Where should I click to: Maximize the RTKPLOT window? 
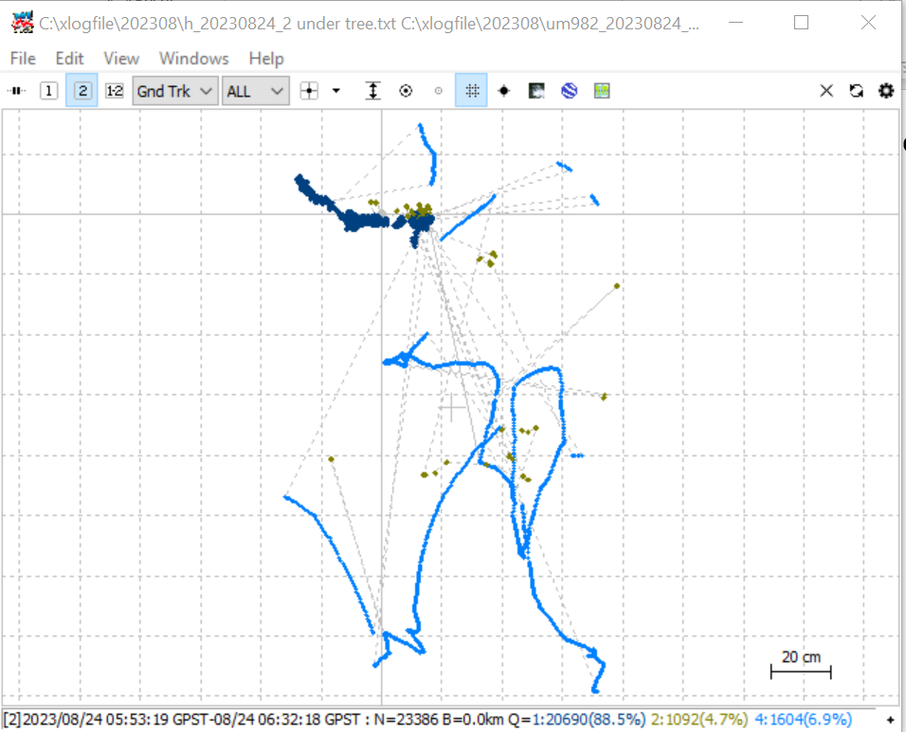801,23
